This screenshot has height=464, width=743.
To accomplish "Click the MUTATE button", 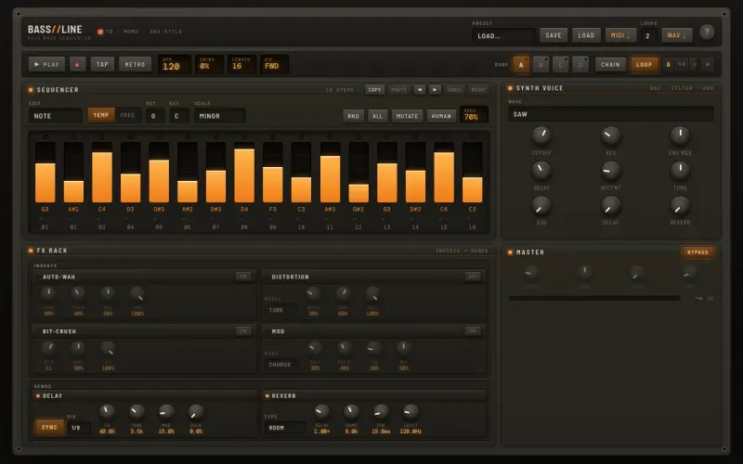I will coord(407,116).
